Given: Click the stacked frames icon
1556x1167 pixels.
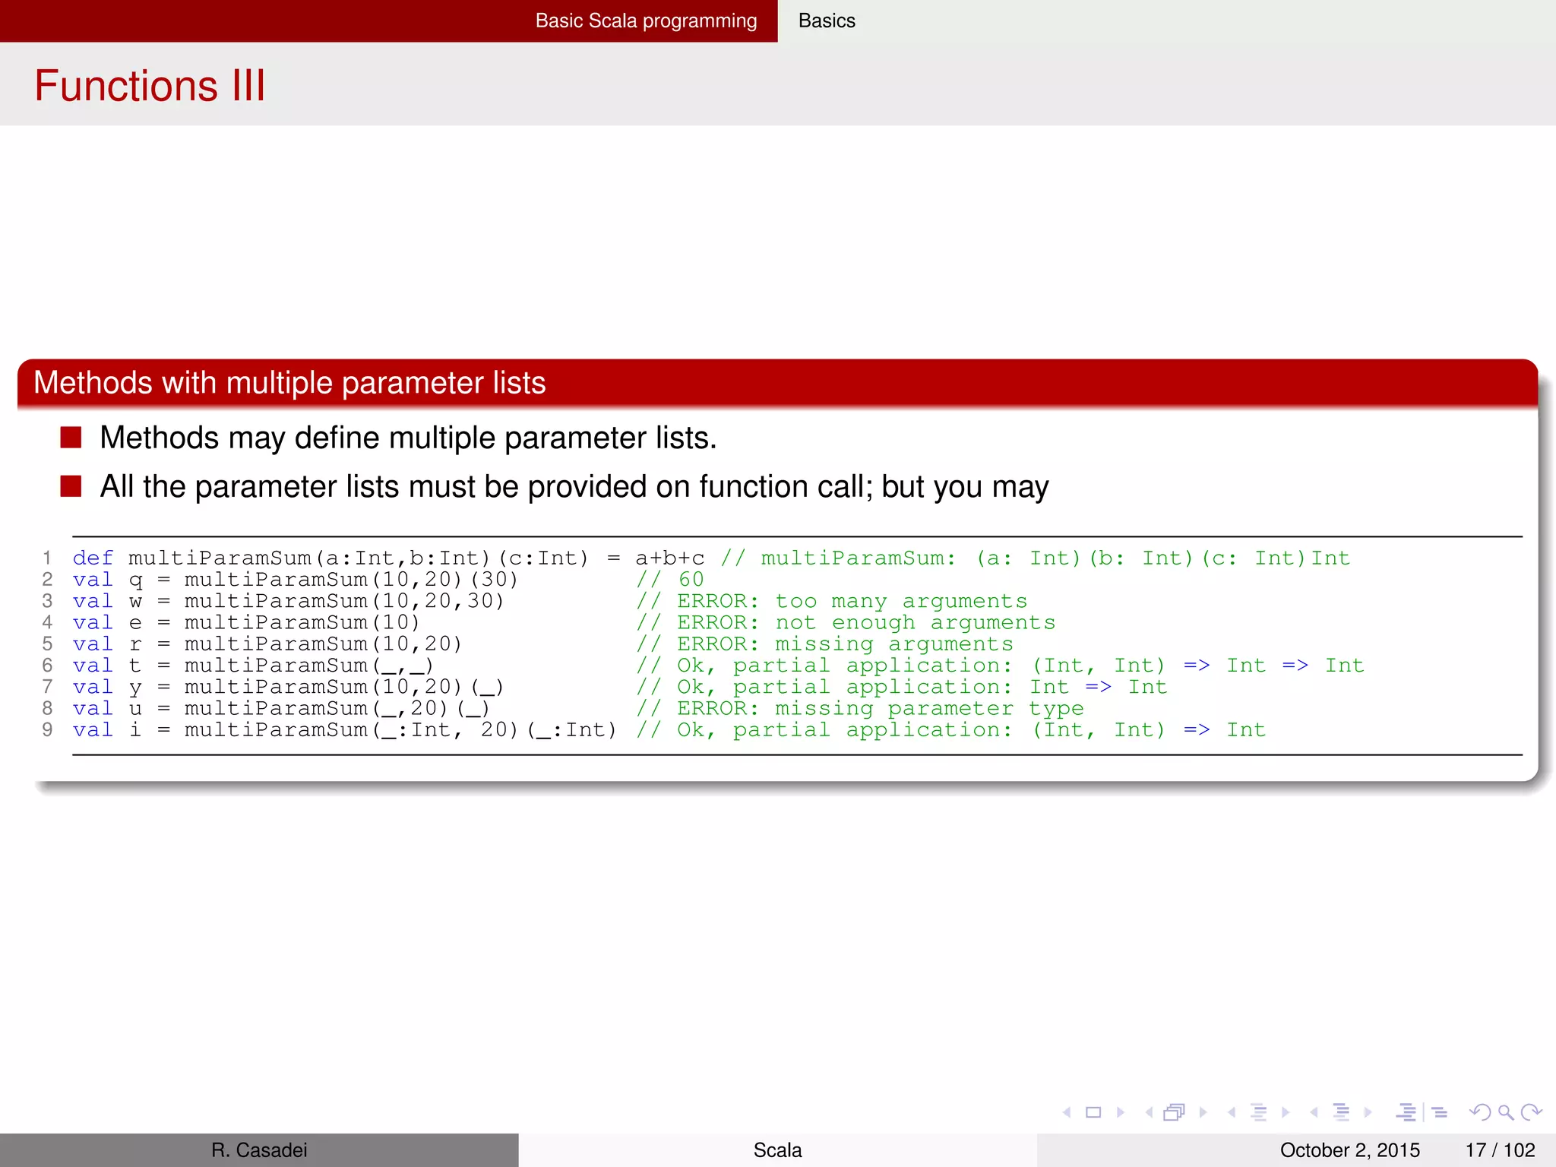Looking at the screenshot, I should click(1175, 1112).
